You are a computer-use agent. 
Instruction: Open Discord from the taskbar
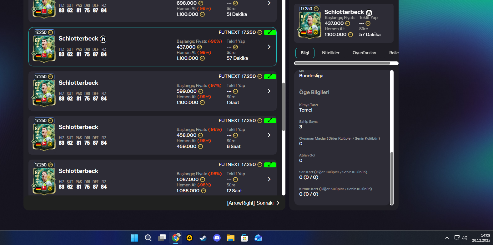[x=217, y=238]
